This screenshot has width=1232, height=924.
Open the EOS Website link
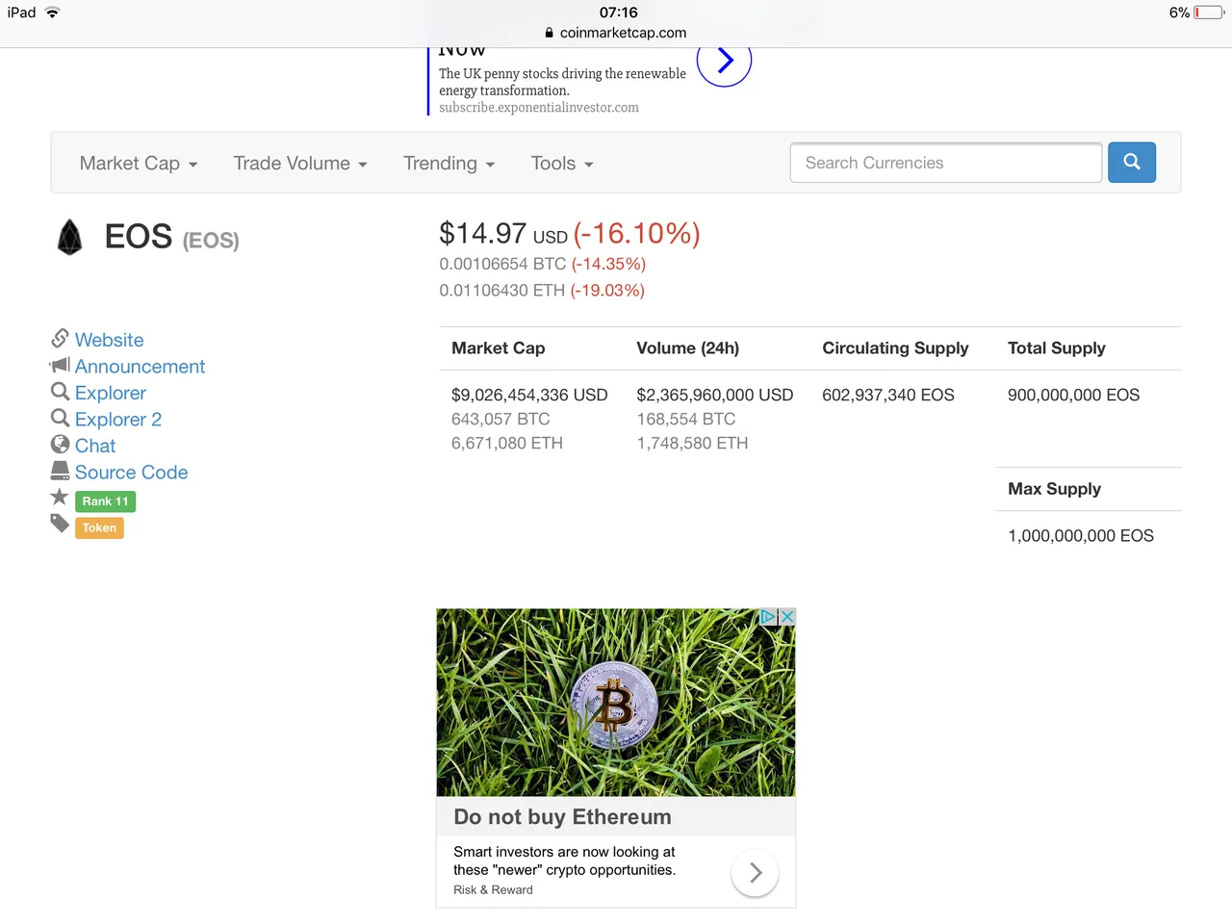[110, 340]
